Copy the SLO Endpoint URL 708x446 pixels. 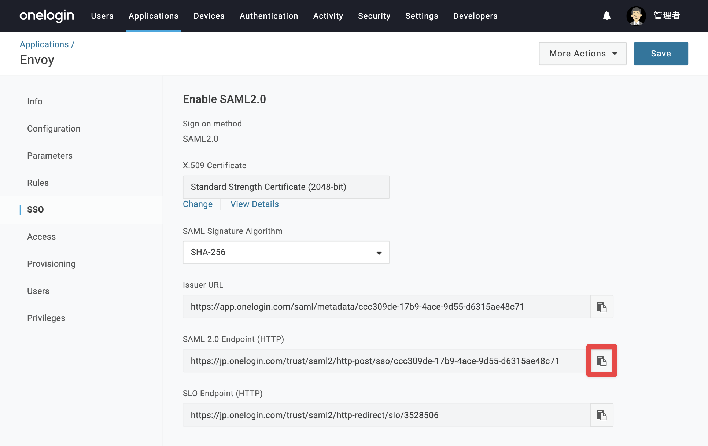(x=601, y=415)
